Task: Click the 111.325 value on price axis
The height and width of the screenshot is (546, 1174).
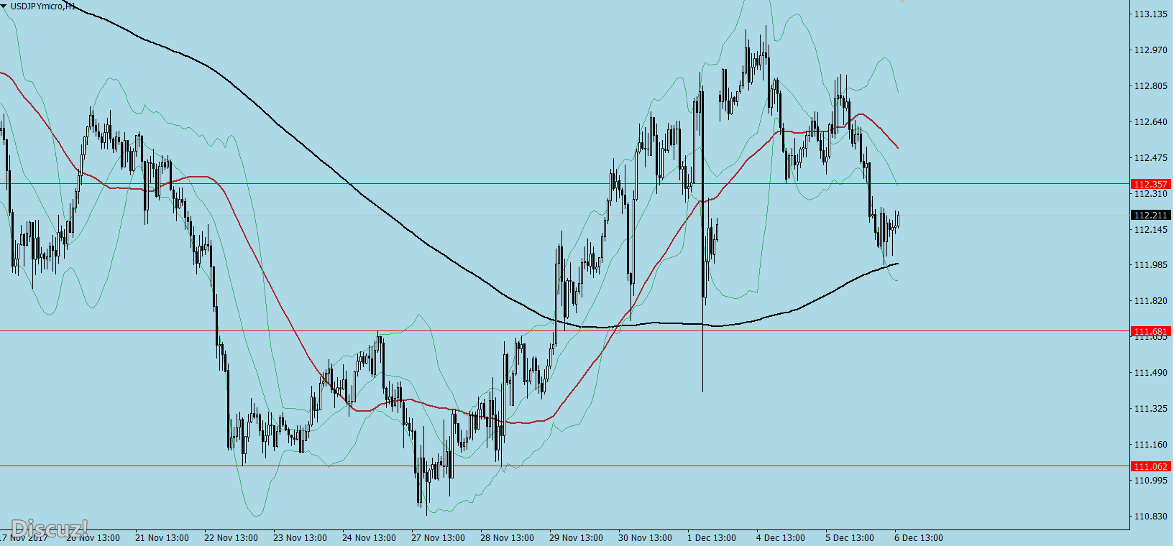Action: (x=1150, y=408)
